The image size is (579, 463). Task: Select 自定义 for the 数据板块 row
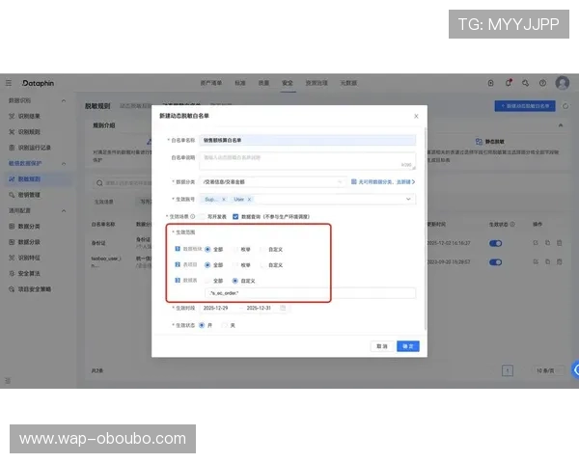pos(262,250)
